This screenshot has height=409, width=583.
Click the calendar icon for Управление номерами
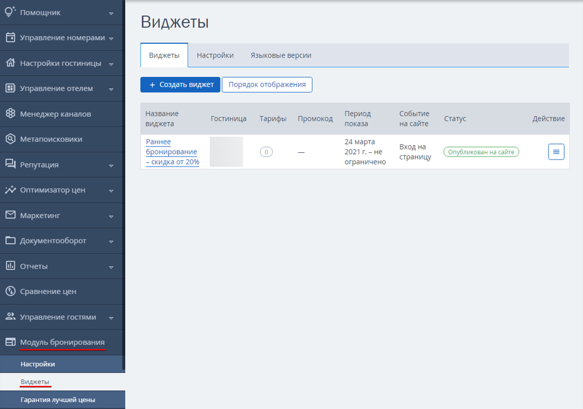click(x=11, y=37)
